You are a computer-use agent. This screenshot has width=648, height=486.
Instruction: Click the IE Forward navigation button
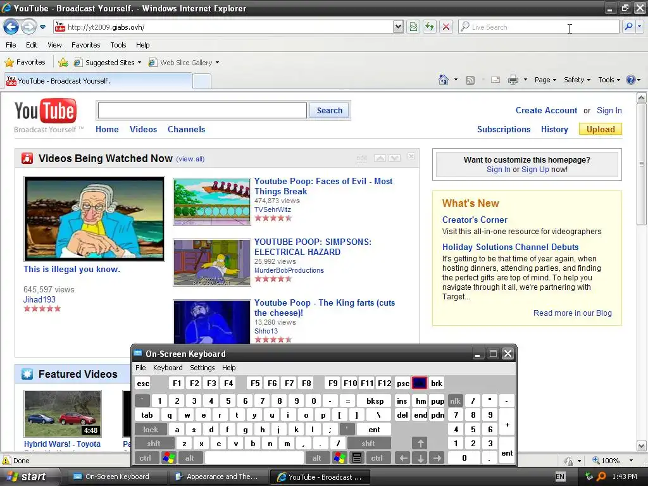pos(28,27)
